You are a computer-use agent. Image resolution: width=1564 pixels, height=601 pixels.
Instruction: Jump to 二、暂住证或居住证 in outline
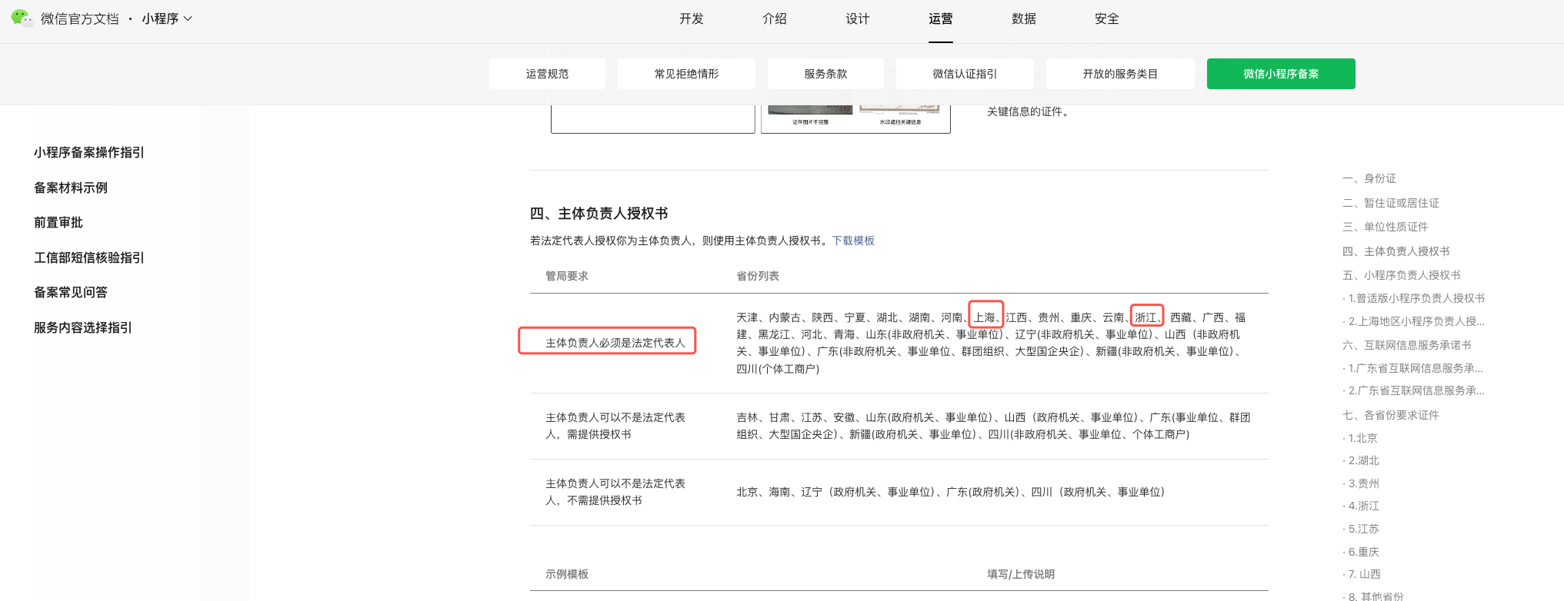point(1391,203)
